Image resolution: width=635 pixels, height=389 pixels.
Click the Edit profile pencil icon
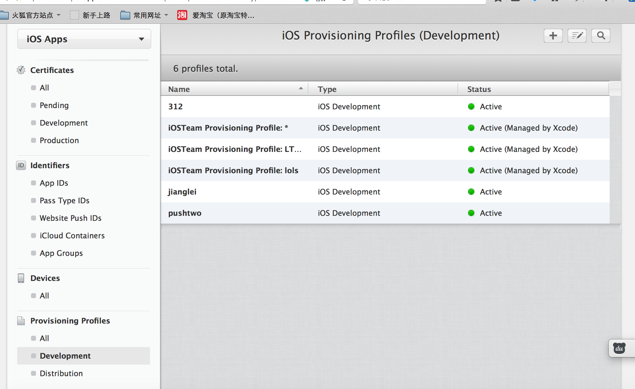[577, 35]
